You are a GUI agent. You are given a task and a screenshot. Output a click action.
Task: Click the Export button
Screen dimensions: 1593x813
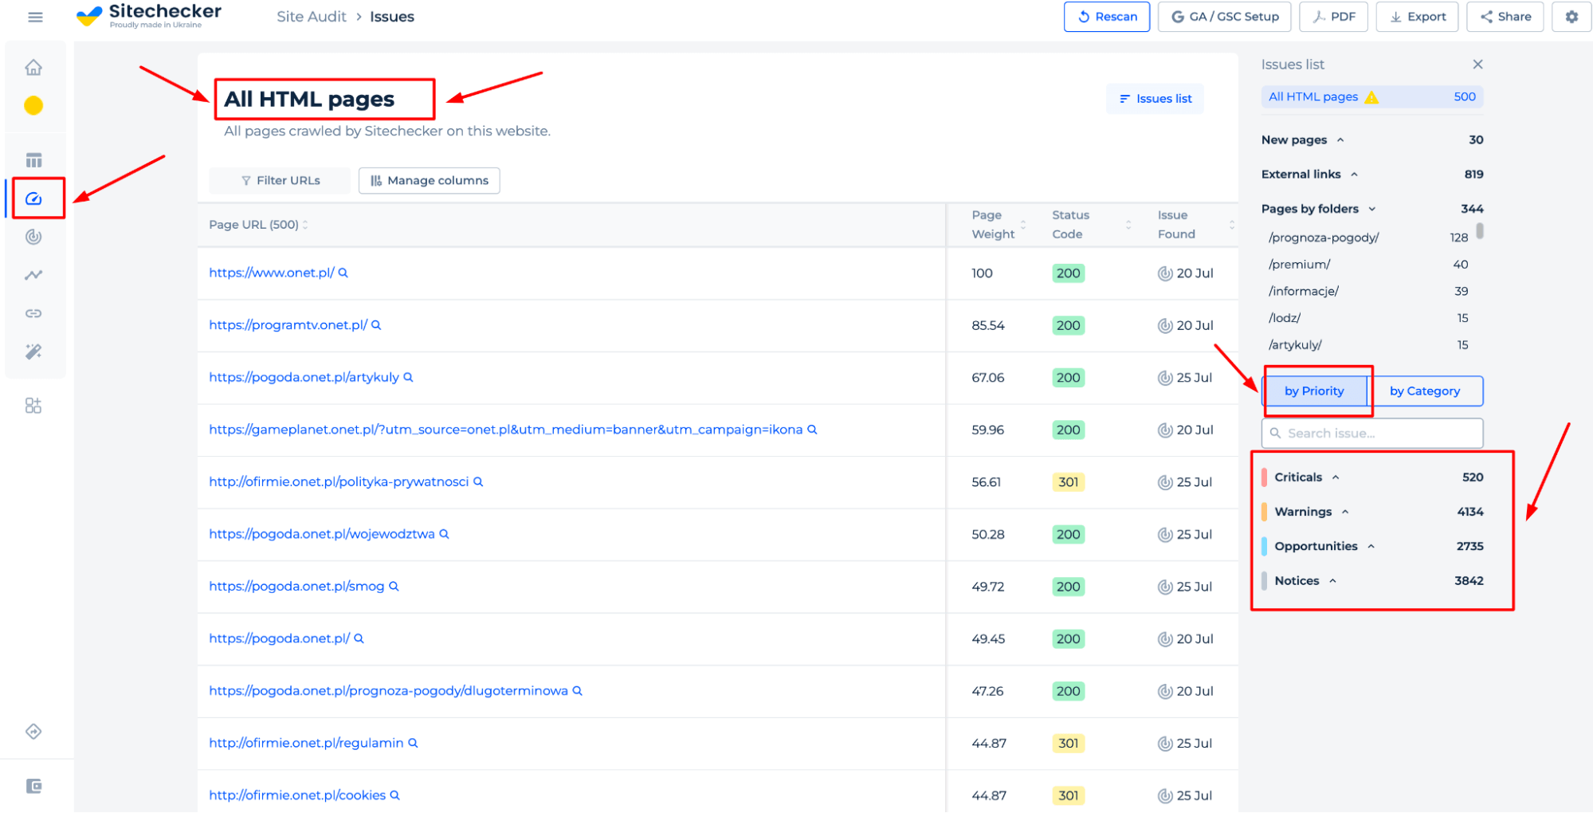pos(1418,17)
